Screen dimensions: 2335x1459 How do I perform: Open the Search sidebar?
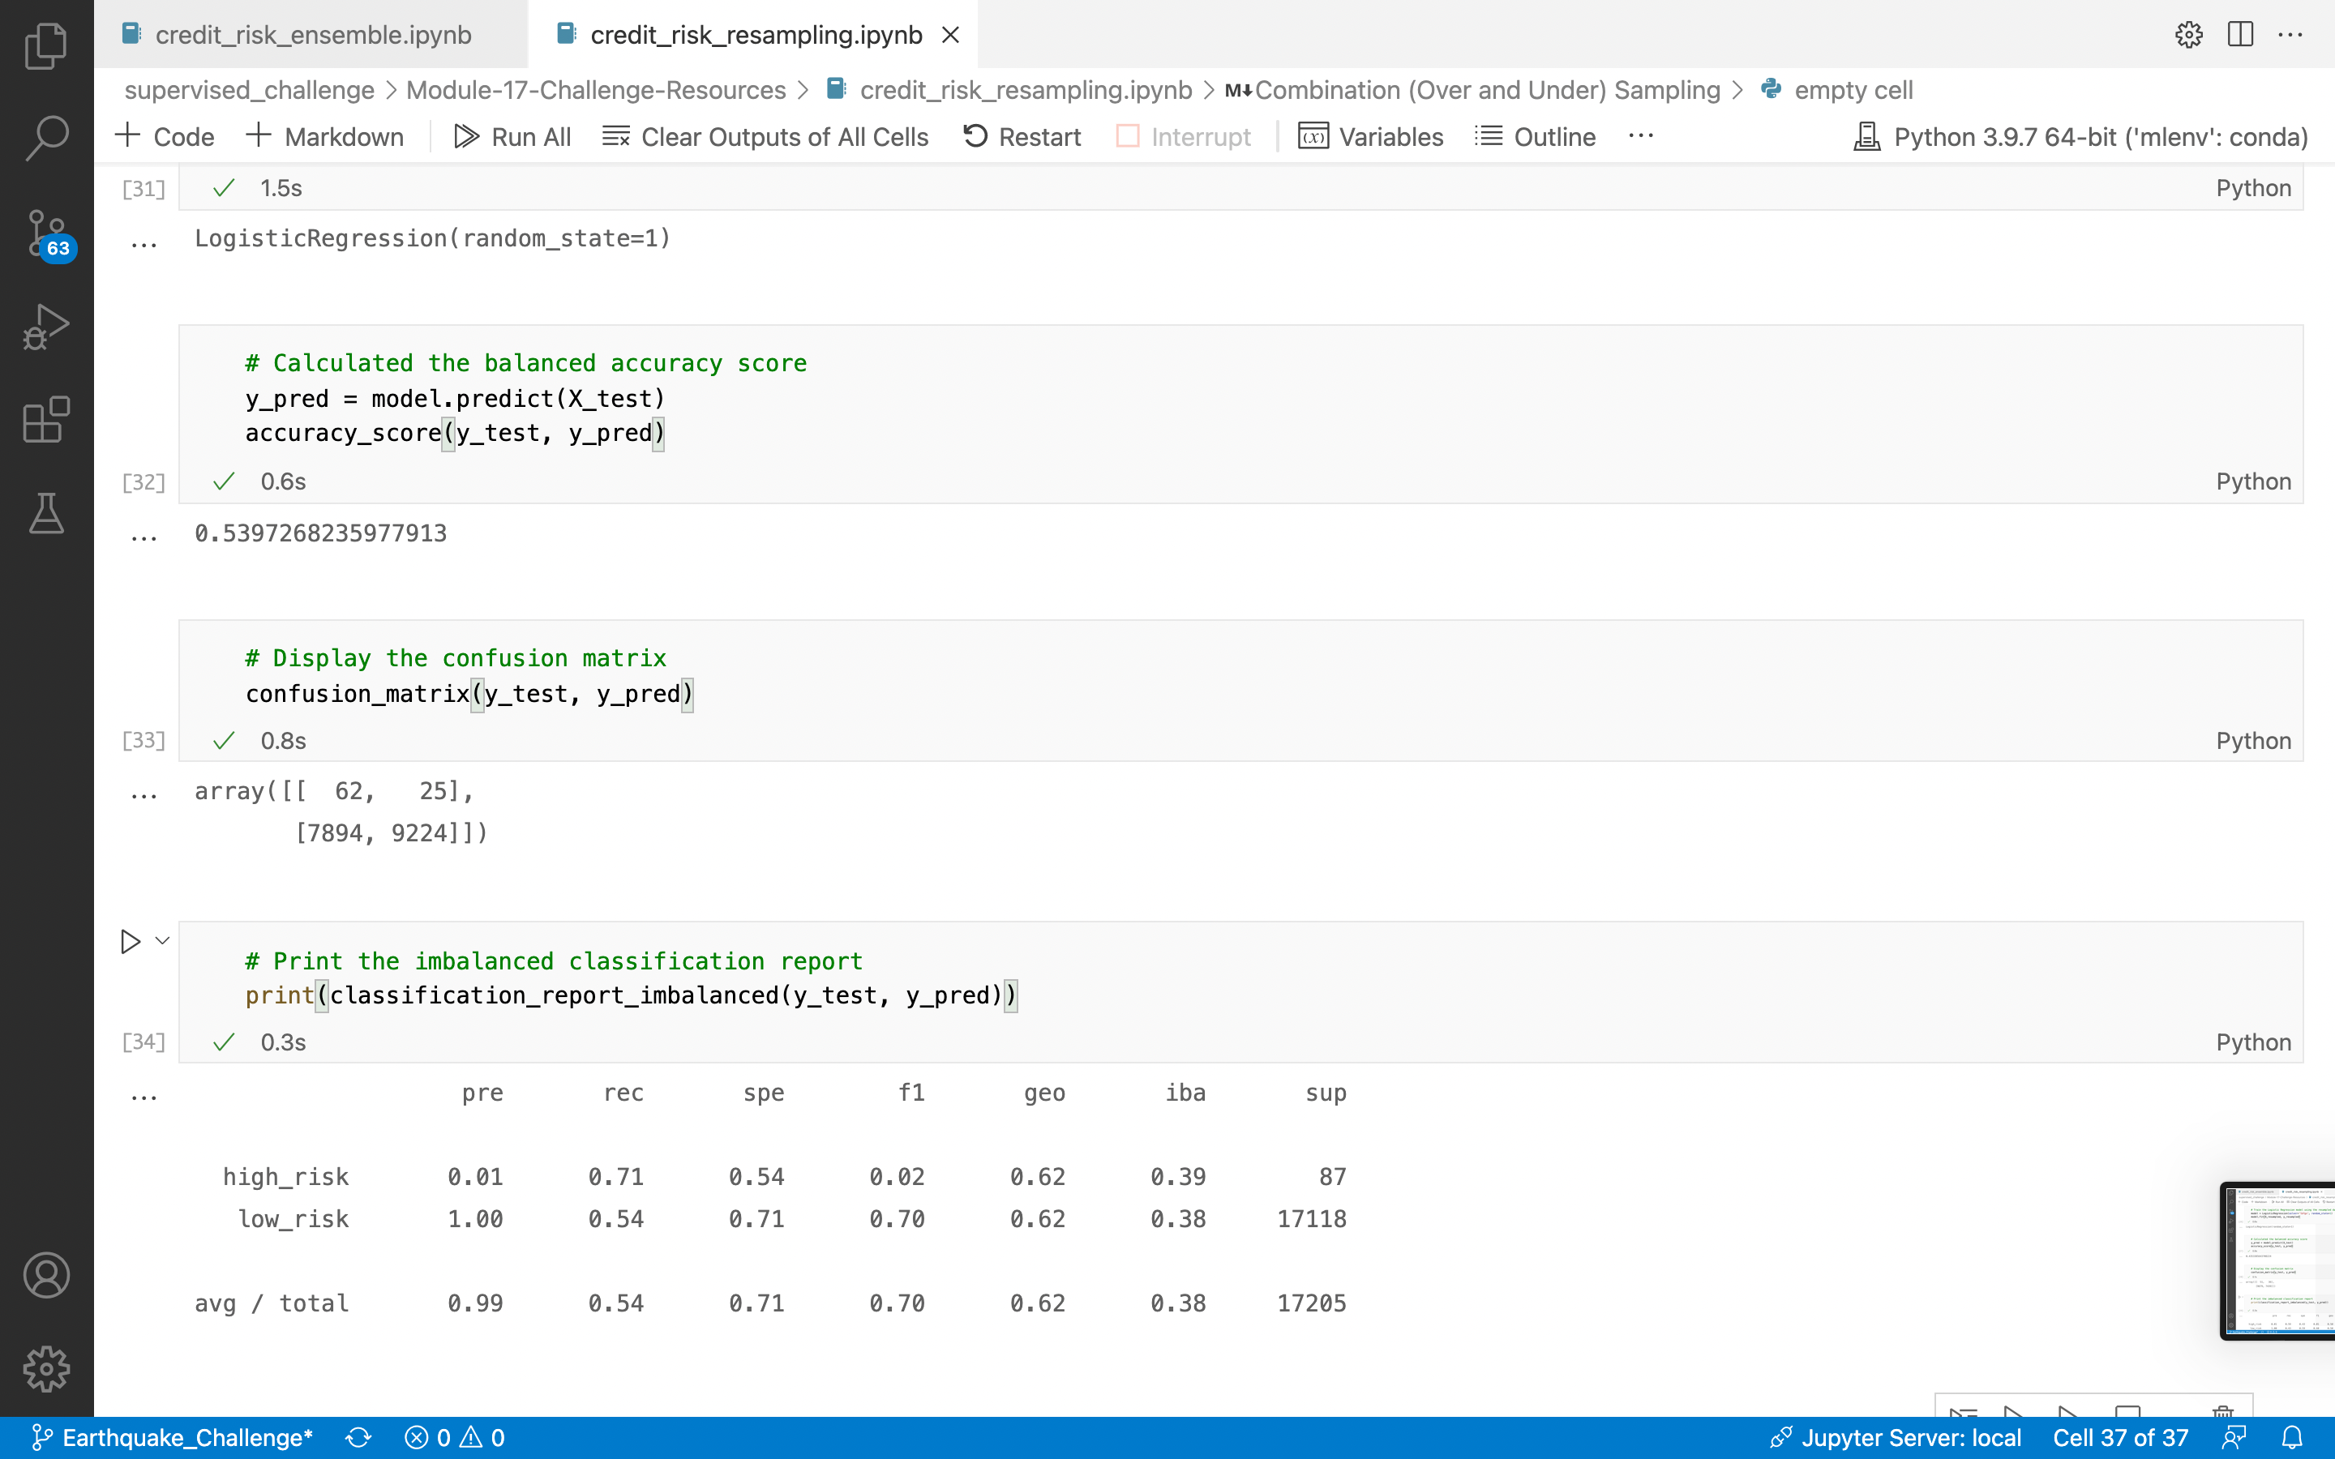(45, 138)
